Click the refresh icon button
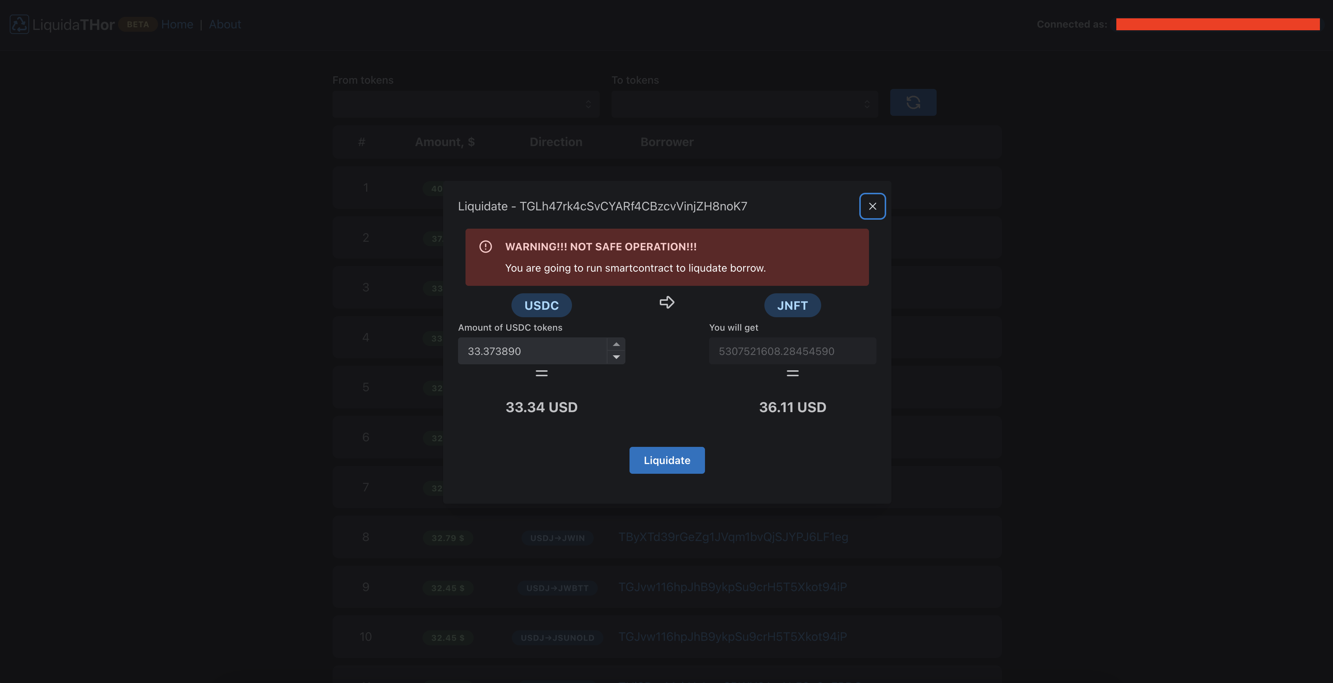Image resolution: width=1333 pixels, height=683 pixels. [x=913, y=102]
